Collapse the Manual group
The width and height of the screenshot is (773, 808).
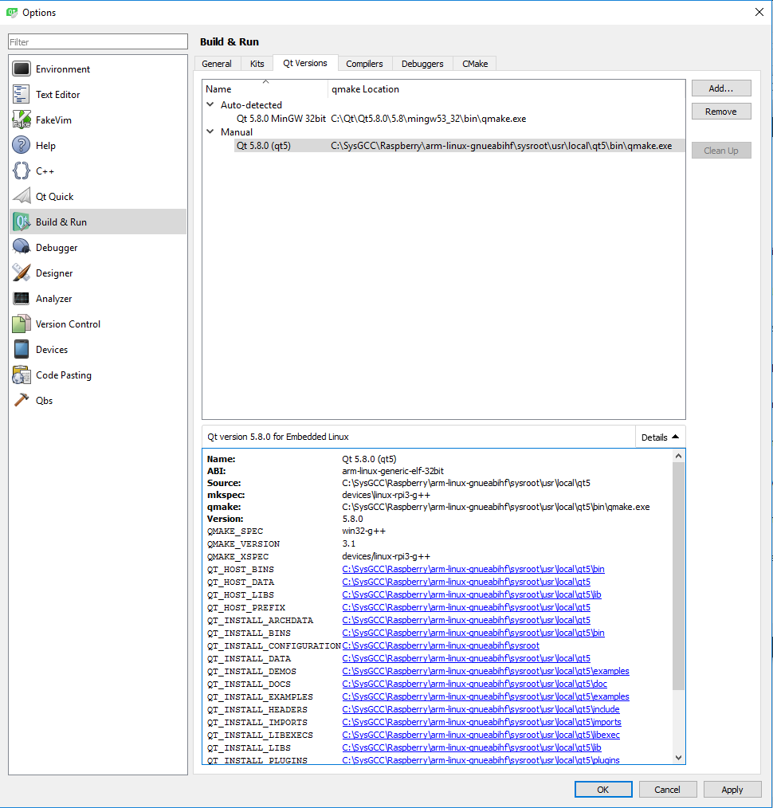click(x=210, y=132)
